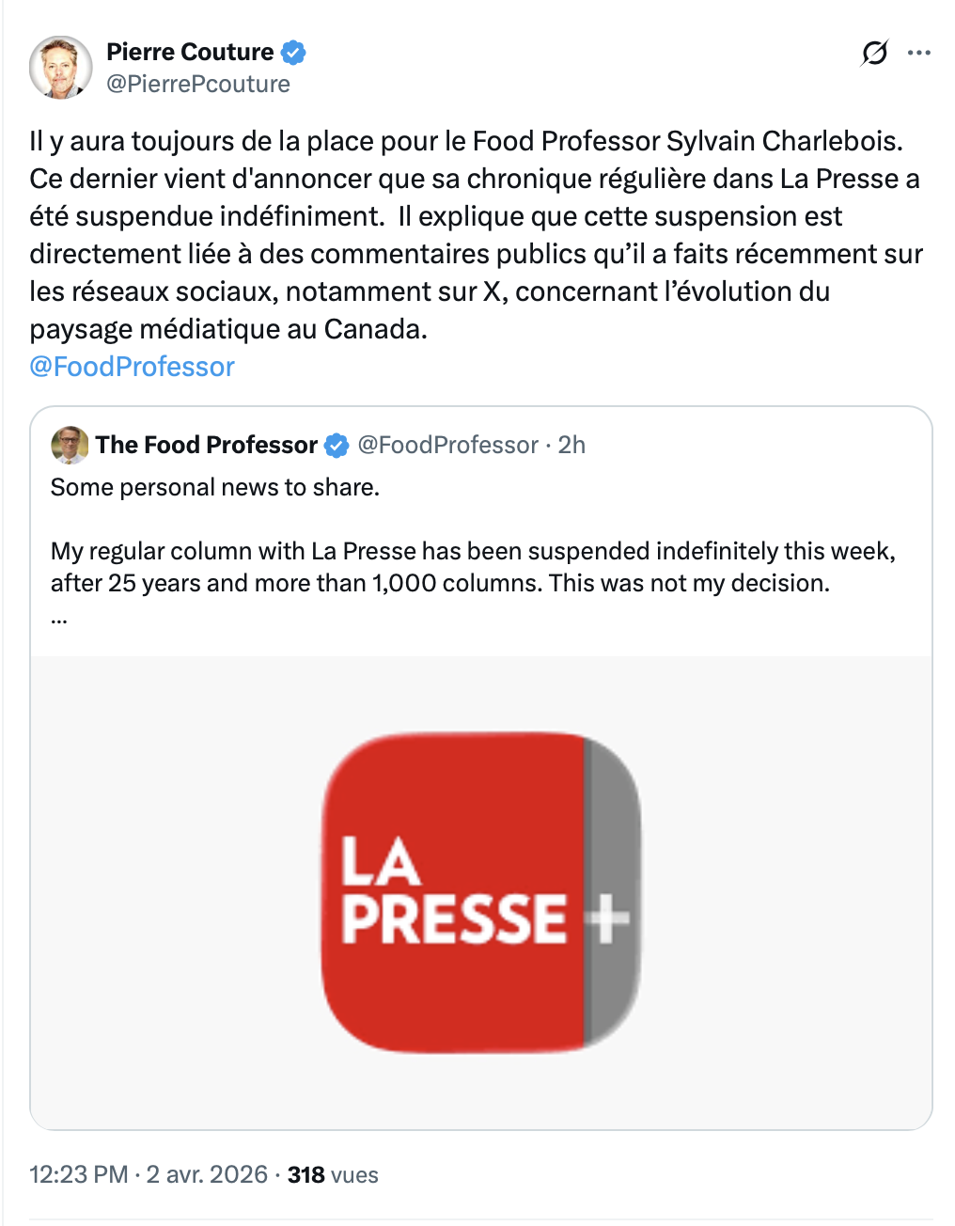This screenshot has width=955, height=1226.
Task: Click the gray @FoodProfessor handle in quoted post
Action: point(448,445)
